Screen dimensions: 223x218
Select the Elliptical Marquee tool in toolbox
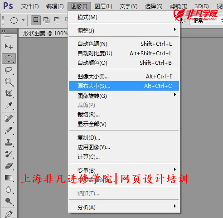9,58
